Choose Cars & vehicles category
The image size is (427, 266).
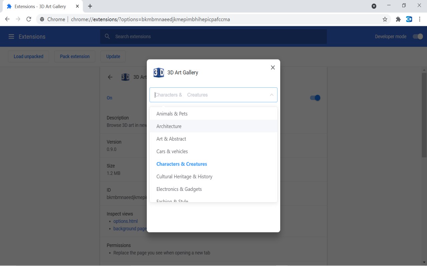(213, 152)
